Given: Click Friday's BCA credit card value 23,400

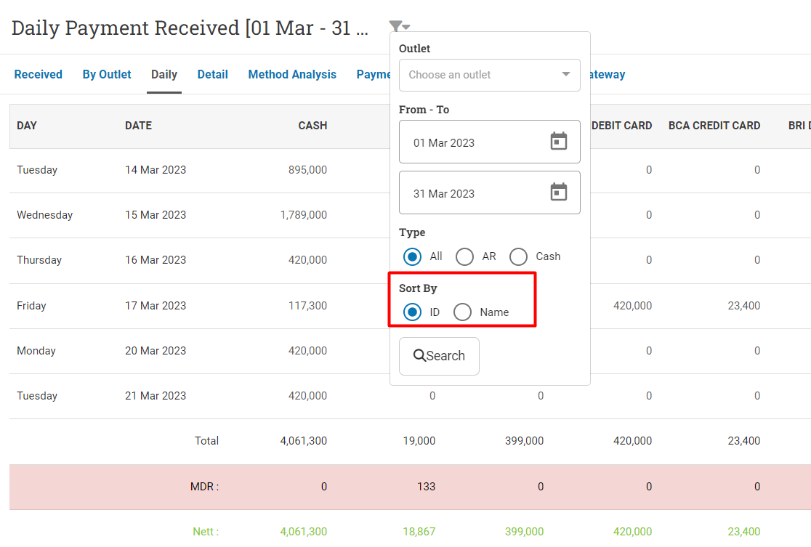Looking at the screenshot, I should point(743,306).
